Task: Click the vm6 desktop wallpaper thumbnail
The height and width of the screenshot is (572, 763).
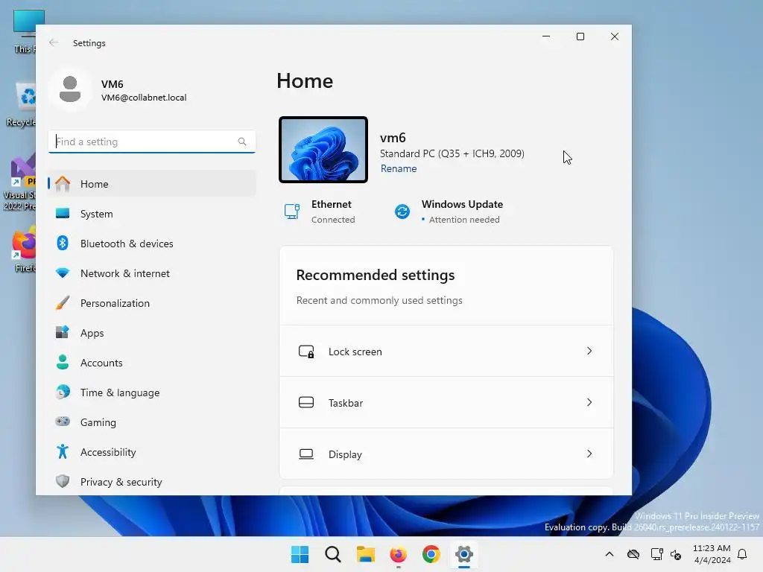Action: point(323,150)
